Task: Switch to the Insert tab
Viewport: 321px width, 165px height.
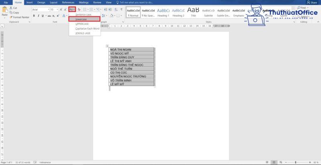Action: [29, 2]
